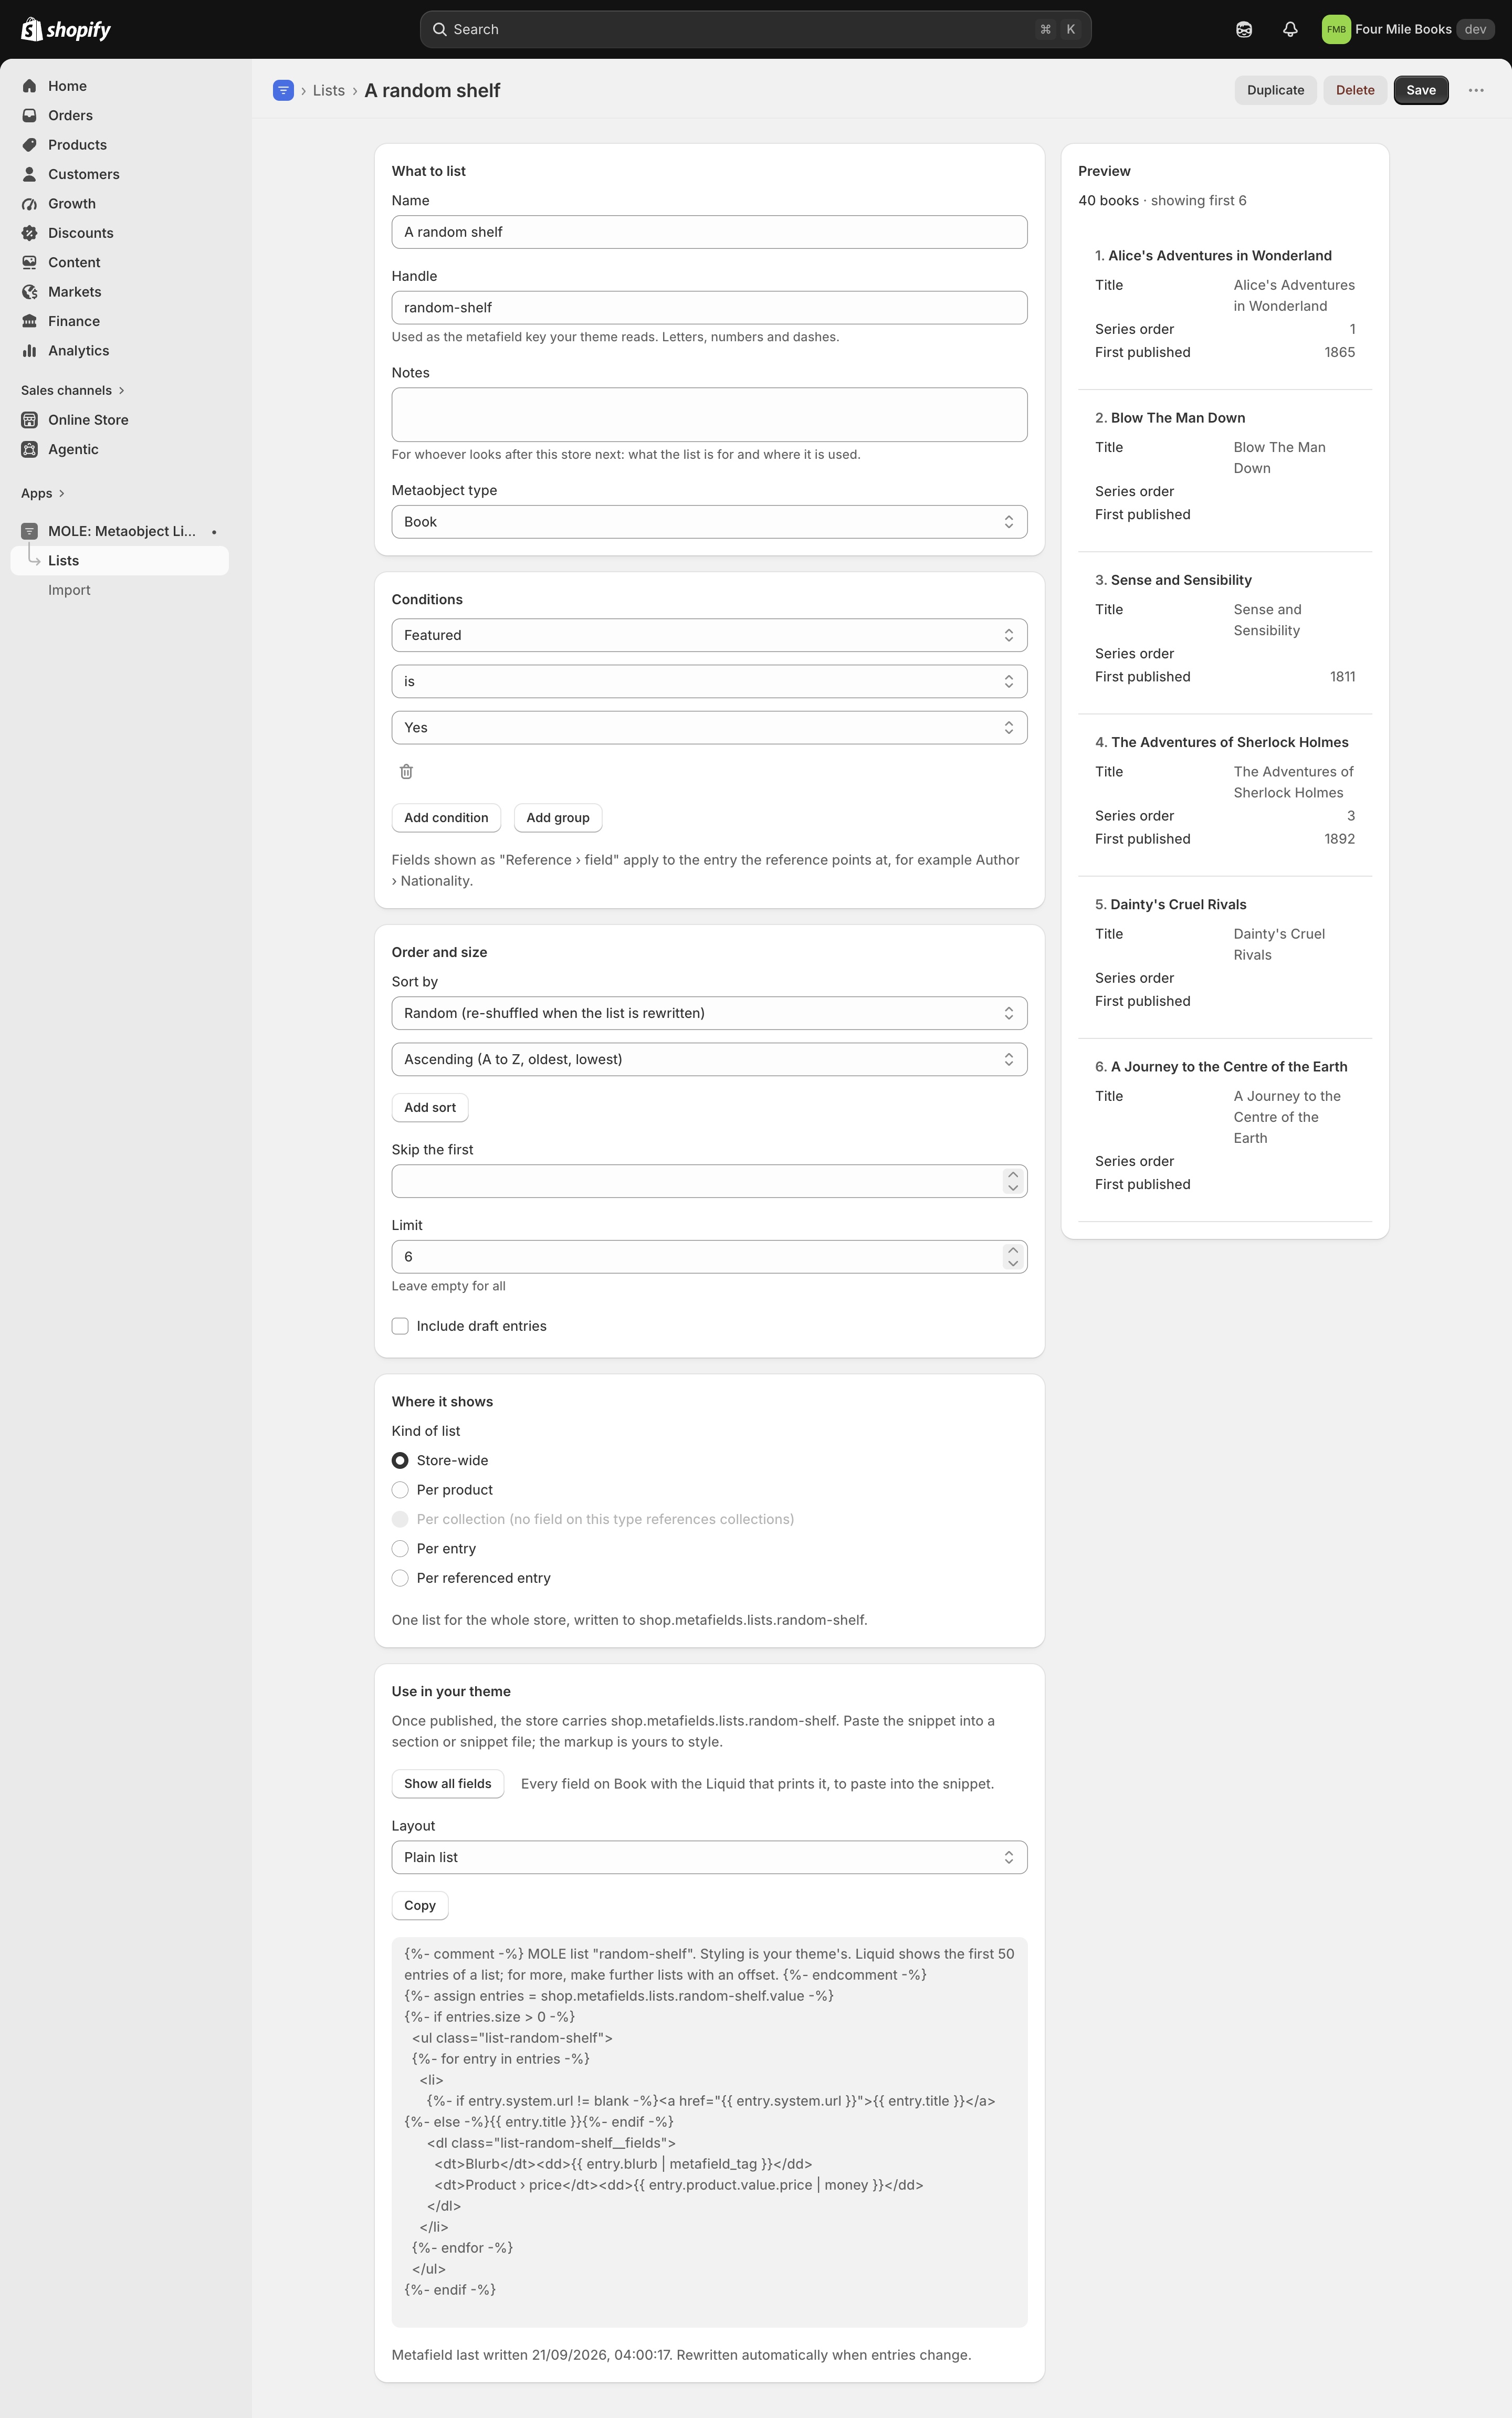Image resolution: width=1512 pixels, height=2418 pixels.
Task: Open the Sidekick assistant icon
Action: coord(1244,29)
